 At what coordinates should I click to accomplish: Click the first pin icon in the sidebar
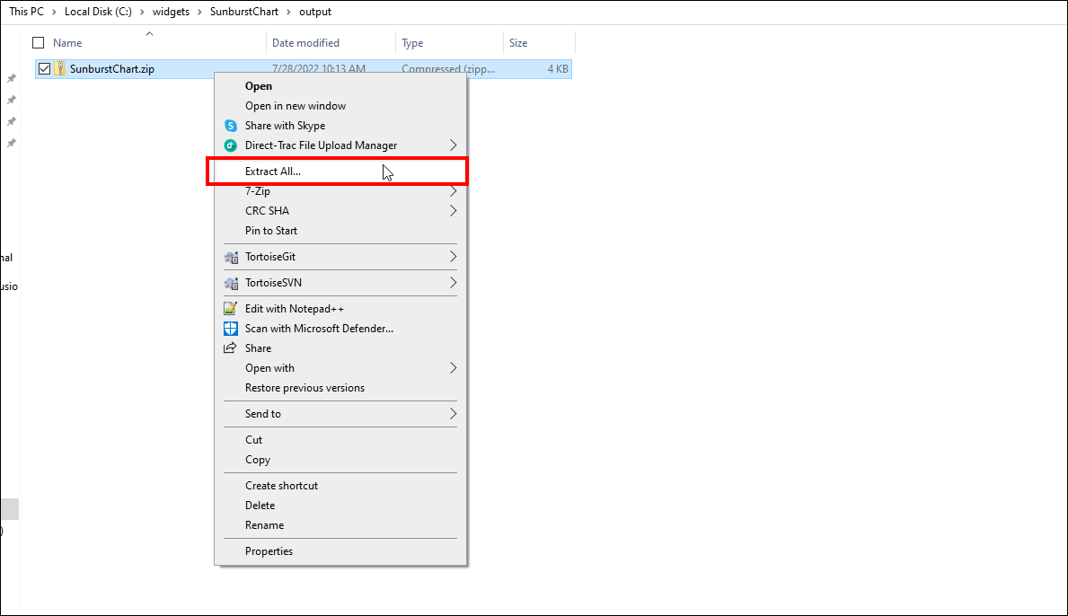12,78
